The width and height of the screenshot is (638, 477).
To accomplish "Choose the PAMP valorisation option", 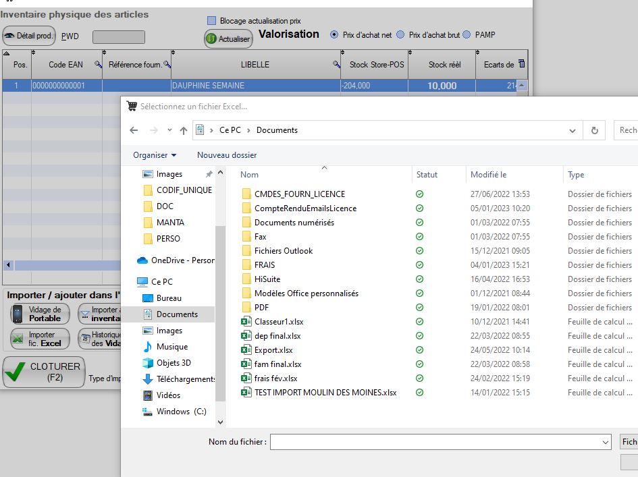I will [467, 34].
